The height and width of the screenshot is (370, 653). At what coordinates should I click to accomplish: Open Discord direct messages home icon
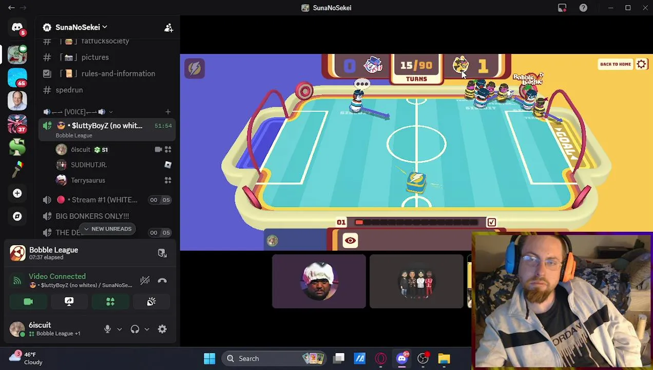(x=17, y=27)
